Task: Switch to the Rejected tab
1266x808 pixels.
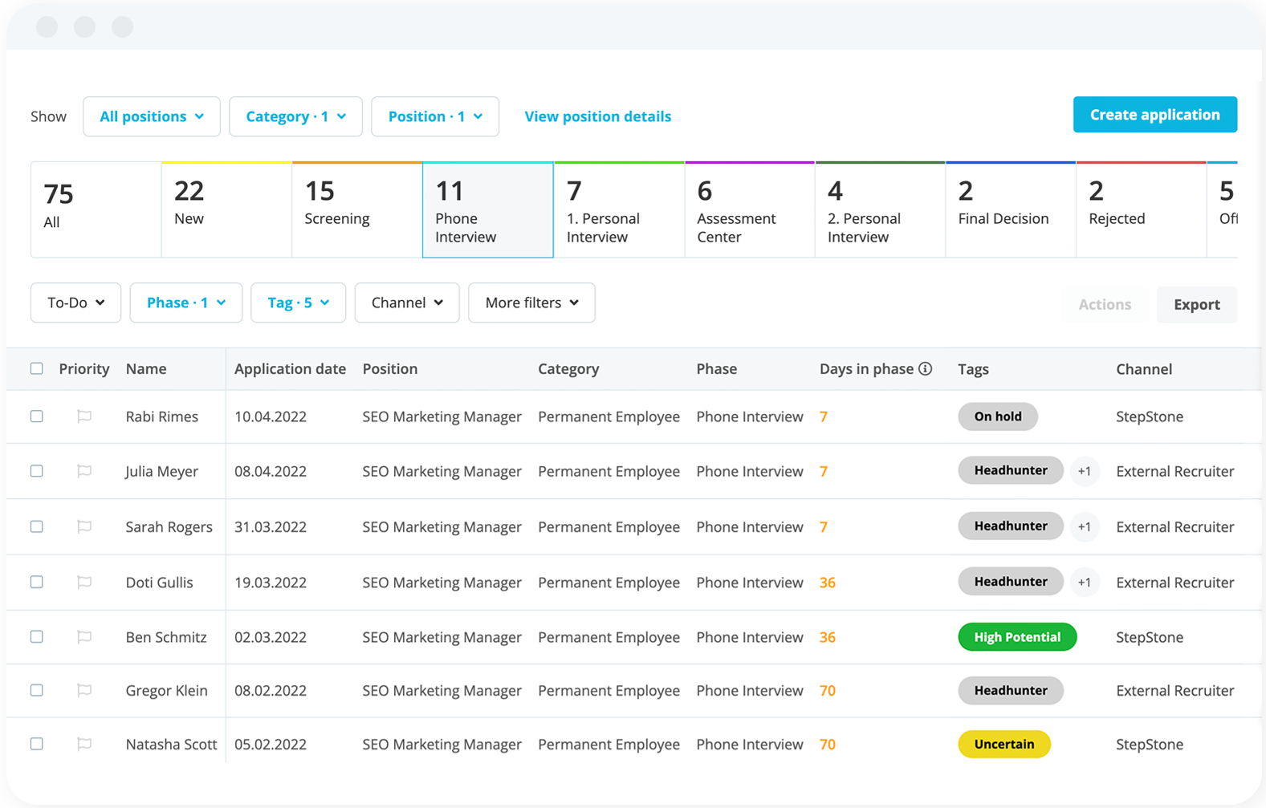Action: [x=1142, y=209]
